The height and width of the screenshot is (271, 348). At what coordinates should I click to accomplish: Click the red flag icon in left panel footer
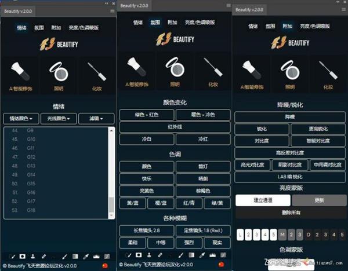coord(110,266)
